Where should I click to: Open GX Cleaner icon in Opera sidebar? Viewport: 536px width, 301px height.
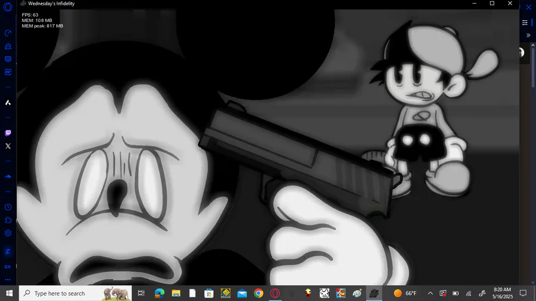pos(8,46)
